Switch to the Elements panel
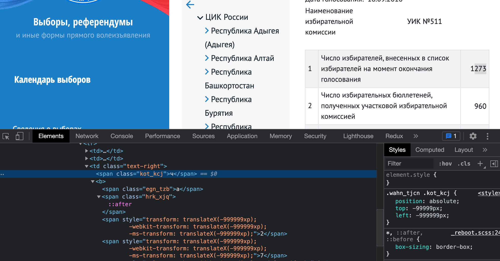This screenshot has width=500, height=261. click(51, 136)
